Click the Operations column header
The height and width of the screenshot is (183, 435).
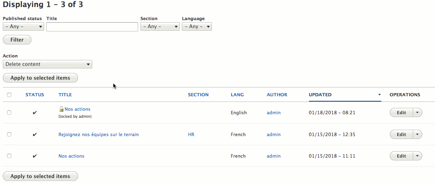click(405, 94)
